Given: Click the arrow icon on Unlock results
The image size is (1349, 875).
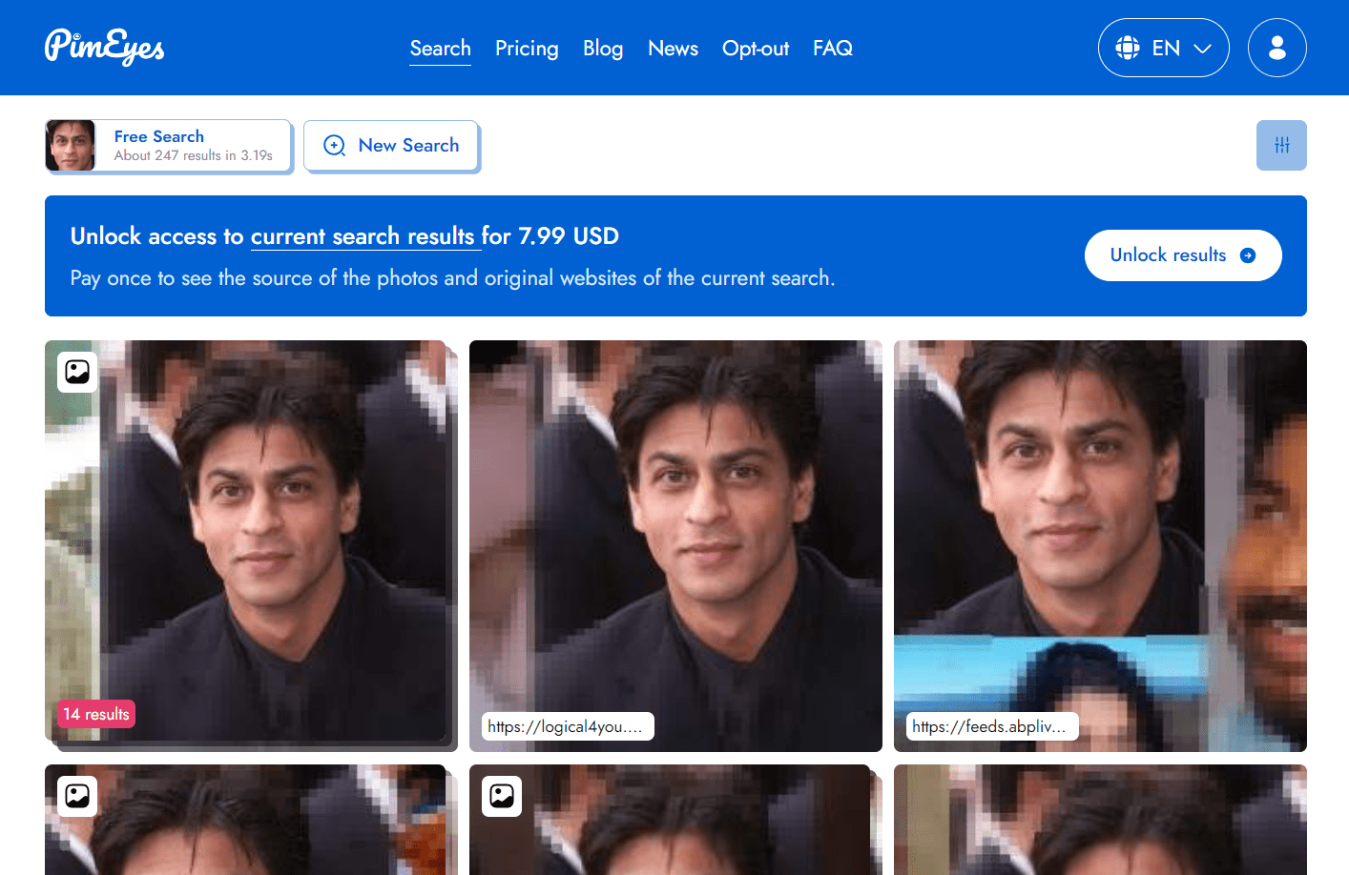Looking at the screenshot, I should coord(1247,255).
